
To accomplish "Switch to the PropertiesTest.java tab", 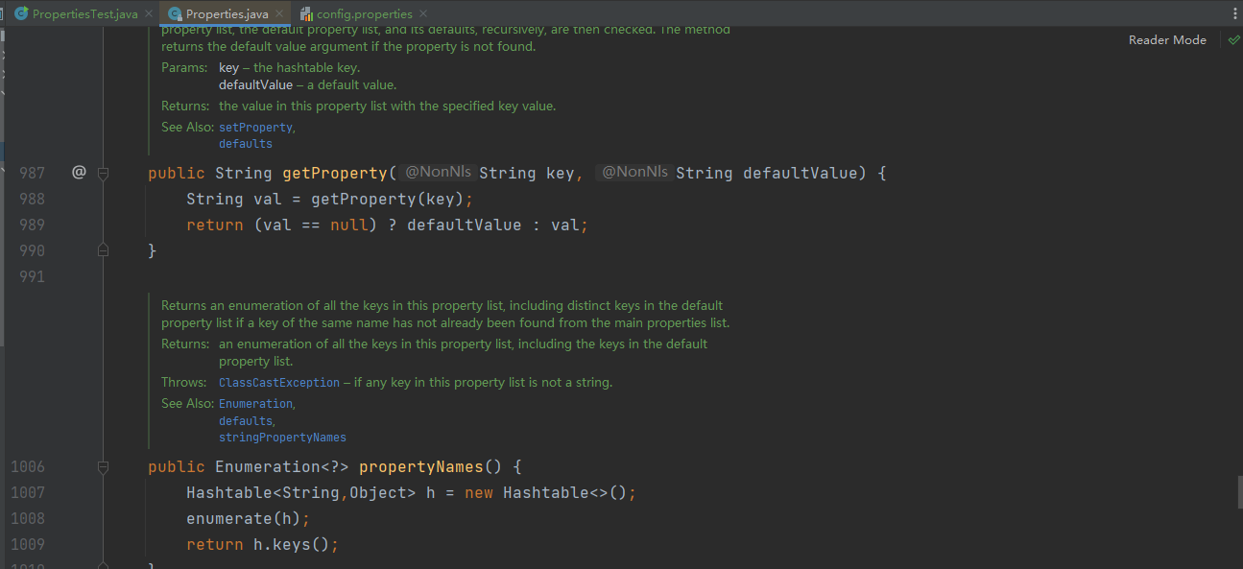I will [x=84, y=14].
